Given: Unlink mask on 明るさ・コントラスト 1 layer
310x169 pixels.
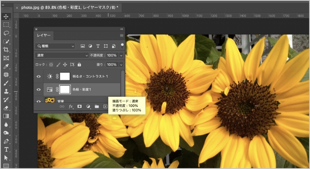Looking at the screenshot, I should (57, 76).
